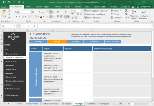Click the Compartilhar button
Screen dimensions: 154x106
point(144,7)
